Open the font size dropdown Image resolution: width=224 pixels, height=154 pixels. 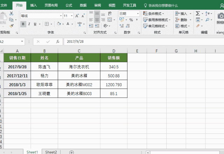(72, 16)
